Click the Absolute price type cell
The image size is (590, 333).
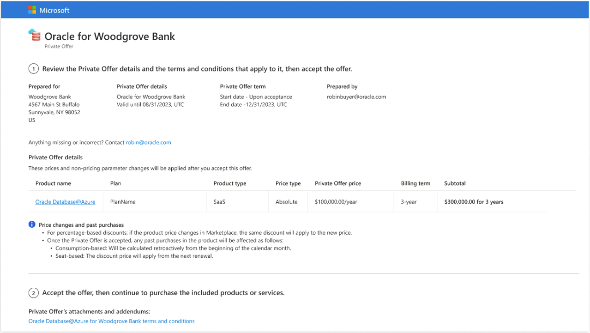(x=287, y=202)
